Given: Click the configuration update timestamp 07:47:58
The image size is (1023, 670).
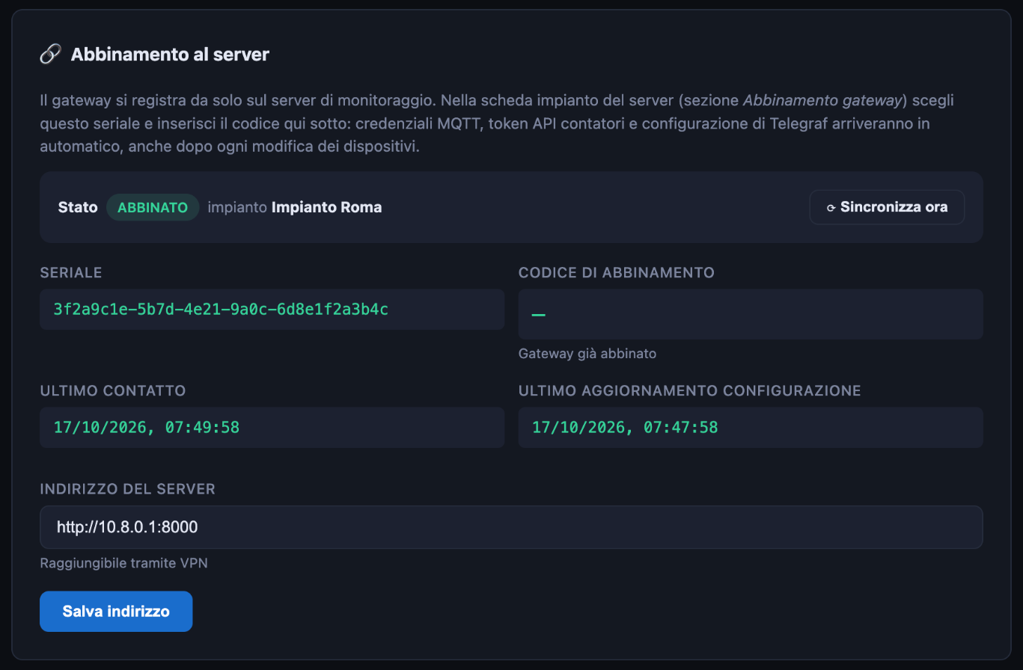Looking at the screenshot, I should 625,427.
